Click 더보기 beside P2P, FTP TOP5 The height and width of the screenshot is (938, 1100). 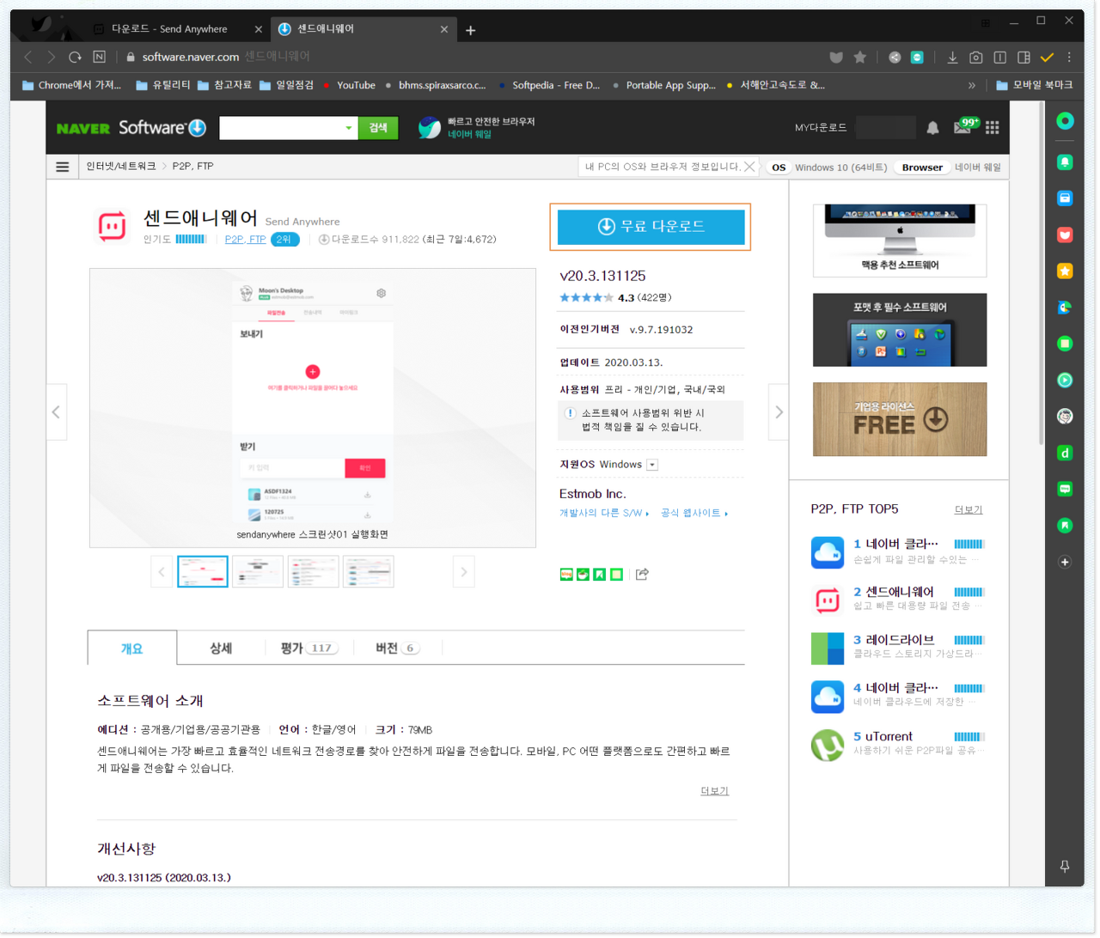pyautogui.click(x=969, y=510)
